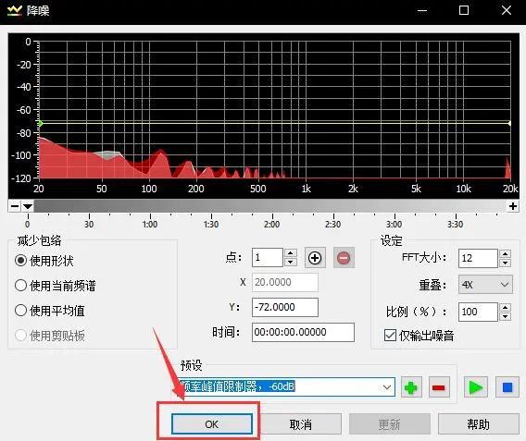Click the 1:00 mark on the time ruler
526x441 pixels.
tap(150, 224)
